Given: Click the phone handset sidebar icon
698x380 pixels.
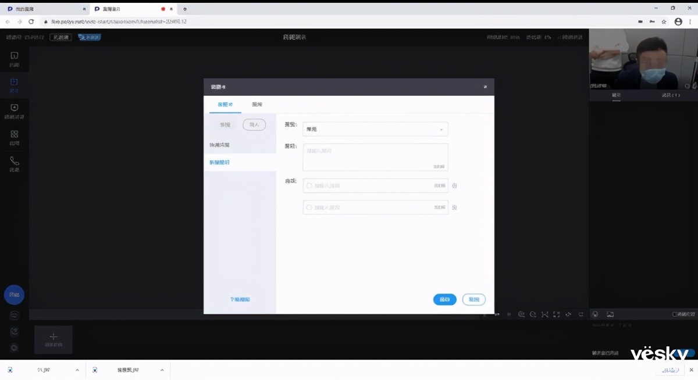Looking at the screenshot, I should pos(15,161).
